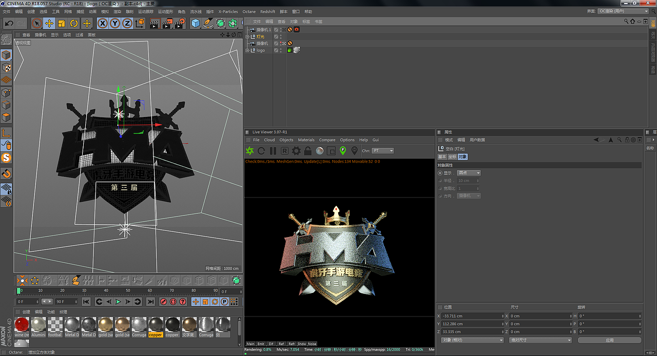
Task: Add a cube primitive object
Action: 196,23
